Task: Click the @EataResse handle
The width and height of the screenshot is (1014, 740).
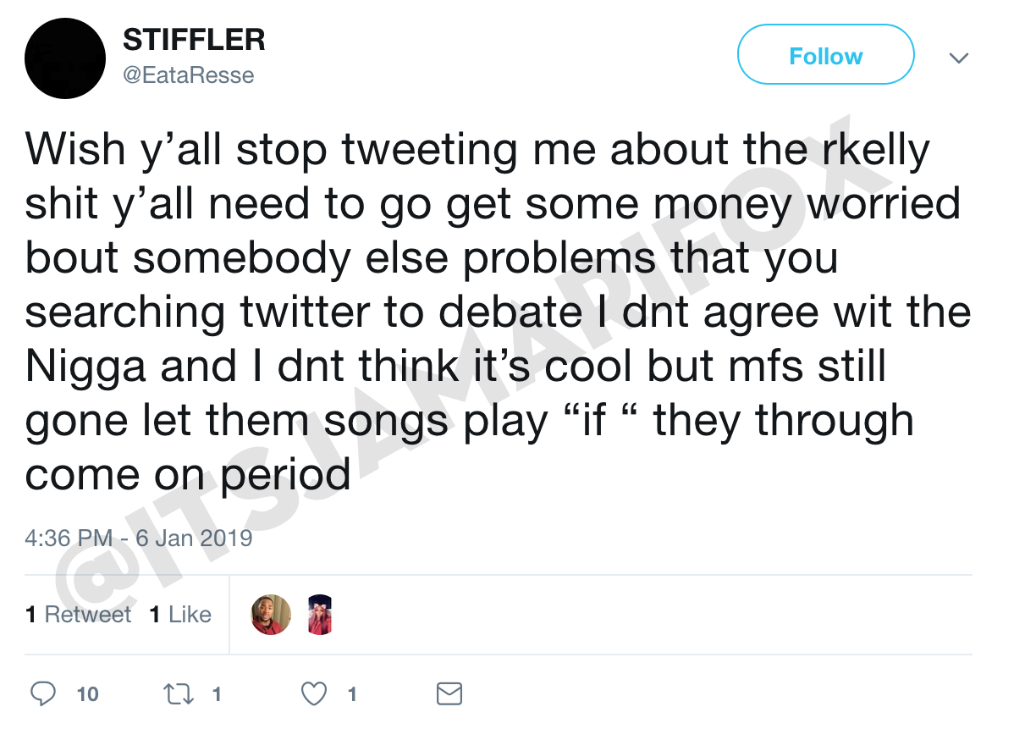Action: coord(188,75)
